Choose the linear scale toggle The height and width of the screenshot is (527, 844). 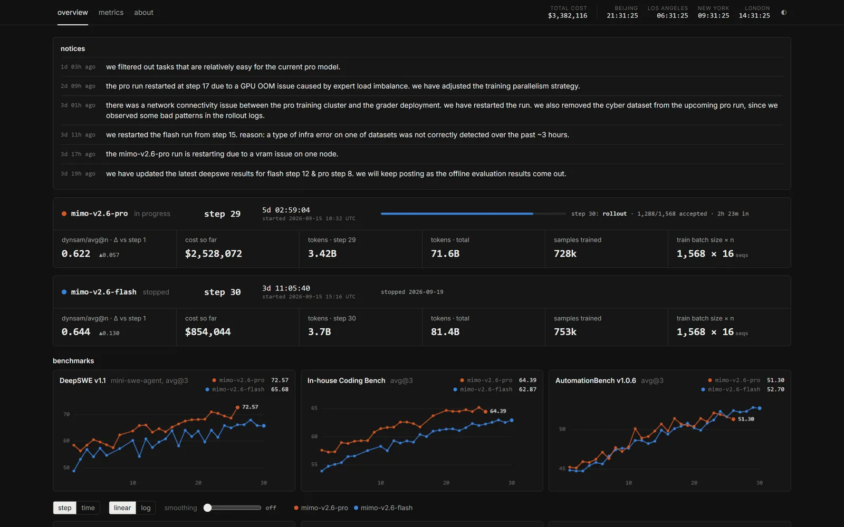pyautogui.click(x=122, y=508)
